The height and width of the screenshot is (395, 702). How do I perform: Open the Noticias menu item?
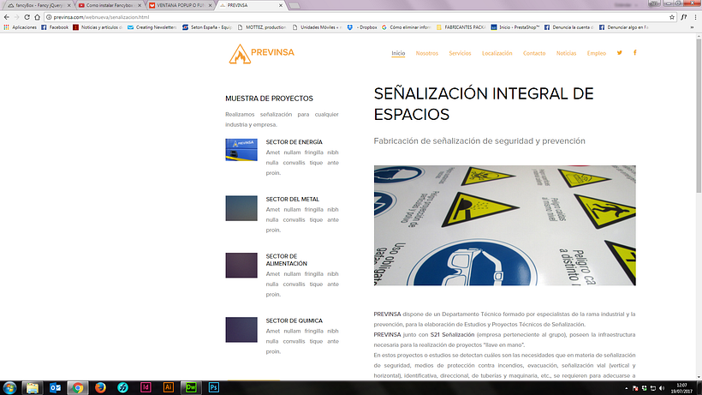(567, 53)
